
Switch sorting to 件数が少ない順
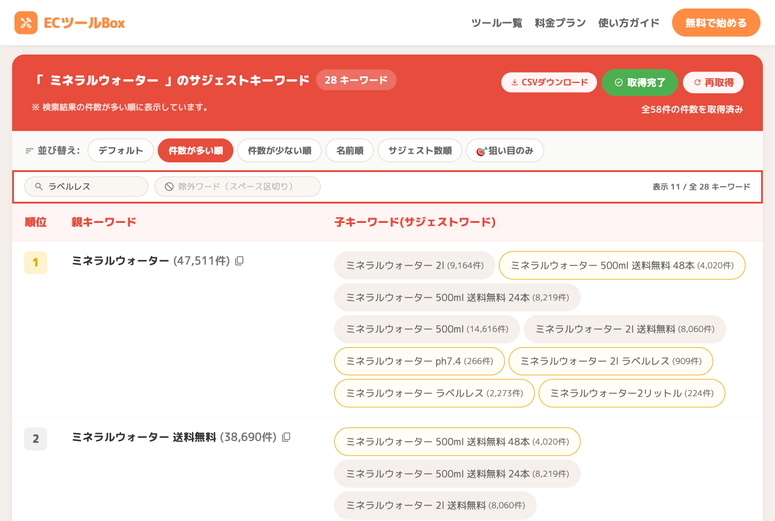pos(279,151)
